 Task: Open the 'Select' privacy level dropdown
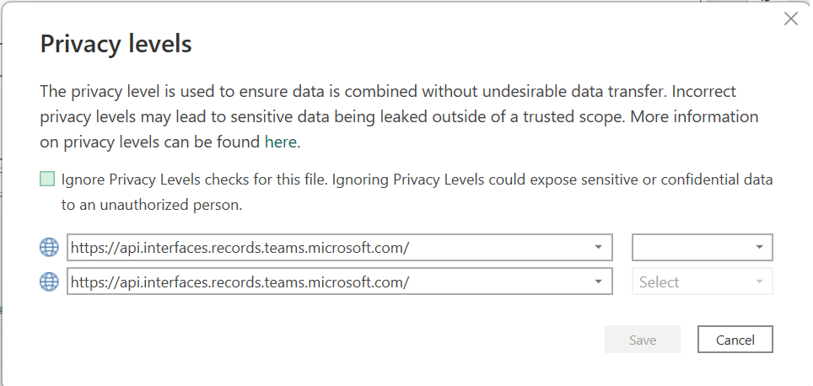[702, 282]
